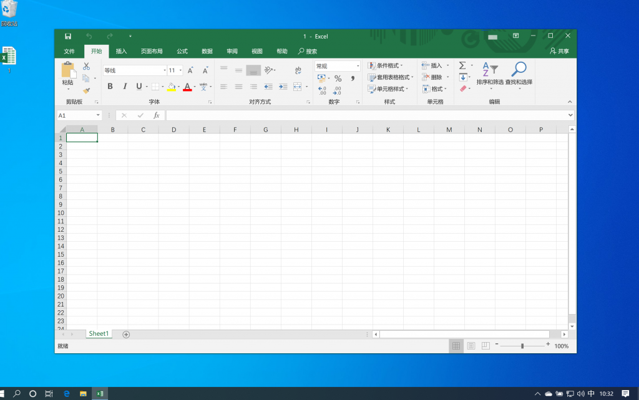Click the text orientation icon
639x400 pixels.
pyautogui.click(x=268, y=70)
